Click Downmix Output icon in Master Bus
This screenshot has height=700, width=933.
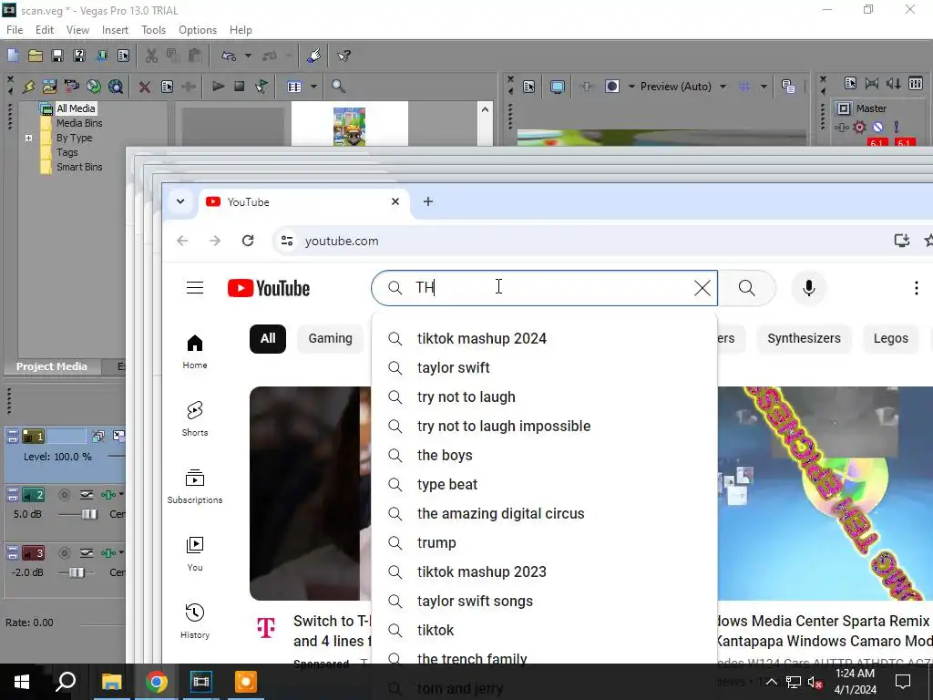pyautogui.click(x=872, y=83)
